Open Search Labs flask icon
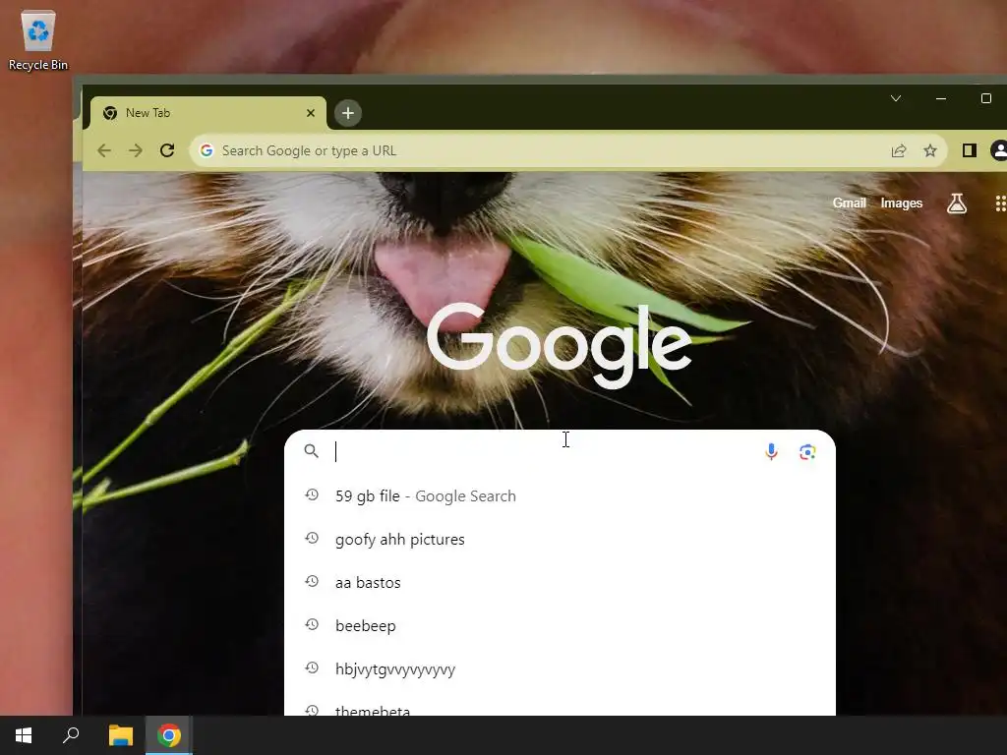The height and width of the screenshot is (755, 1007). tap(957, 203)
